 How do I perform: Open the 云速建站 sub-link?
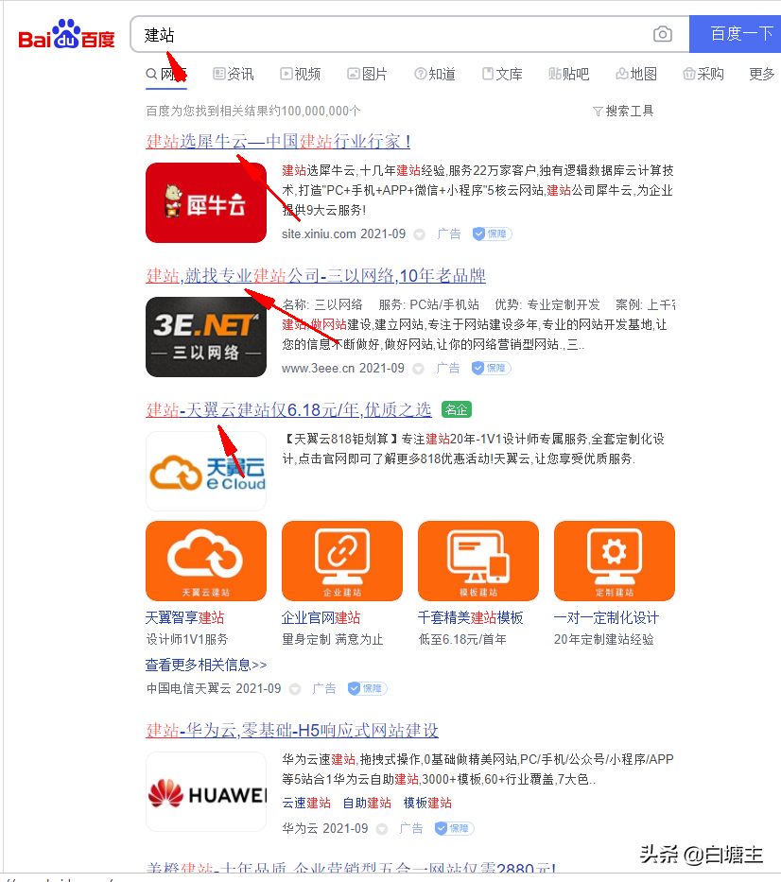[x=306, y=803]
